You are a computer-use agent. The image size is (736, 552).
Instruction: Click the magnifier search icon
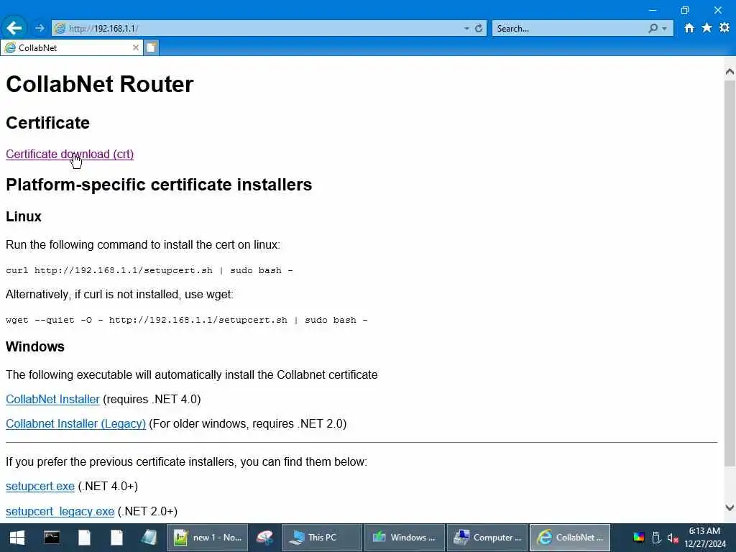[x=653, y=28]
